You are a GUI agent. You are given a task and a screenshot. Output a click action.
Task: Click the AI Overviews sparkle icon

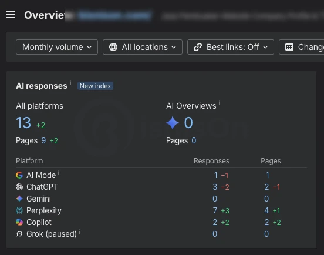[173, 123]
